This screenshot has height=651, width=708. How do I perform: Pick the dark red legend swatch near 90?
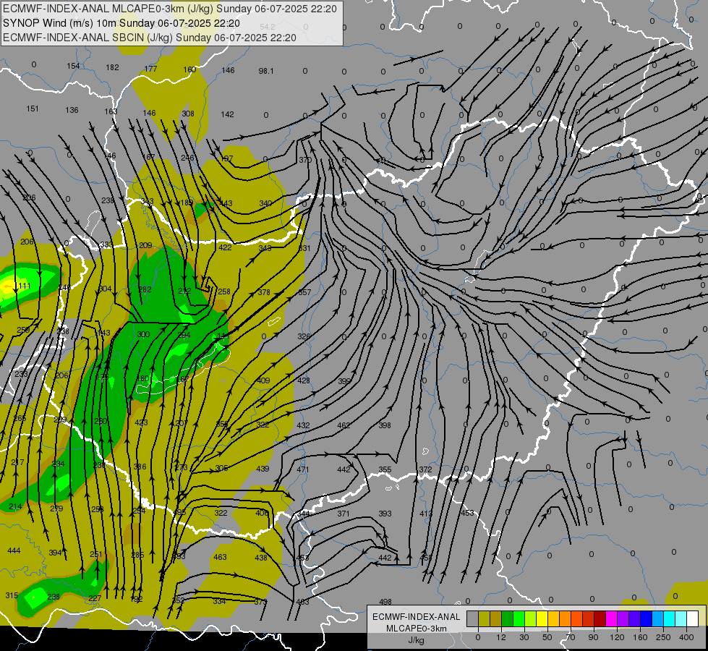600,618
